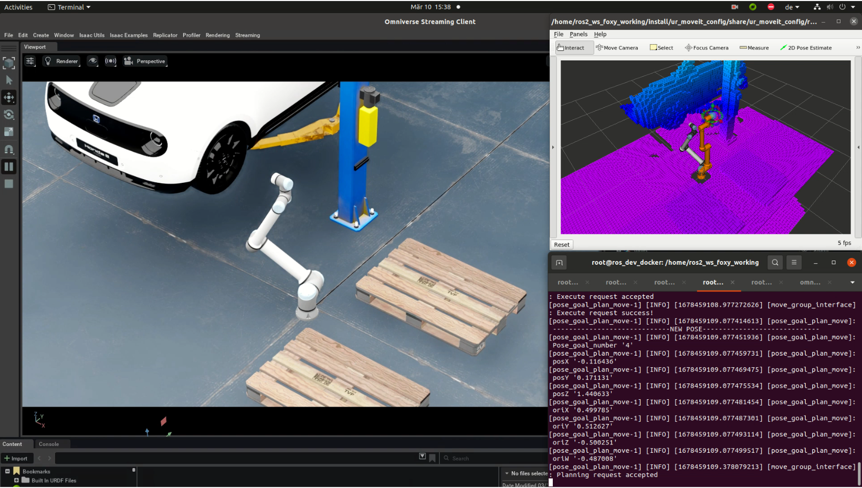Switch to the Console tab

click(x=49, y=444)
